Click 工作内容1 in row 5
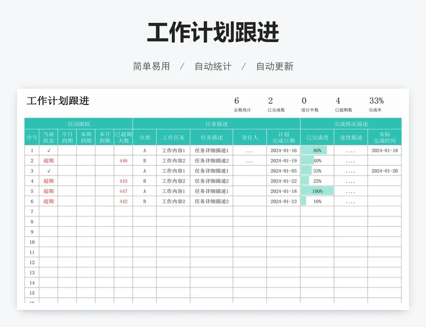This screenshot has height=327, width=426. tap(174, 191)
